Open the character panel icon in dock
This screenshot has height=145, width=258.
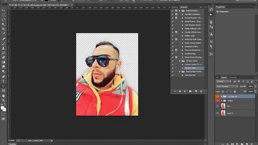(211, 41)
